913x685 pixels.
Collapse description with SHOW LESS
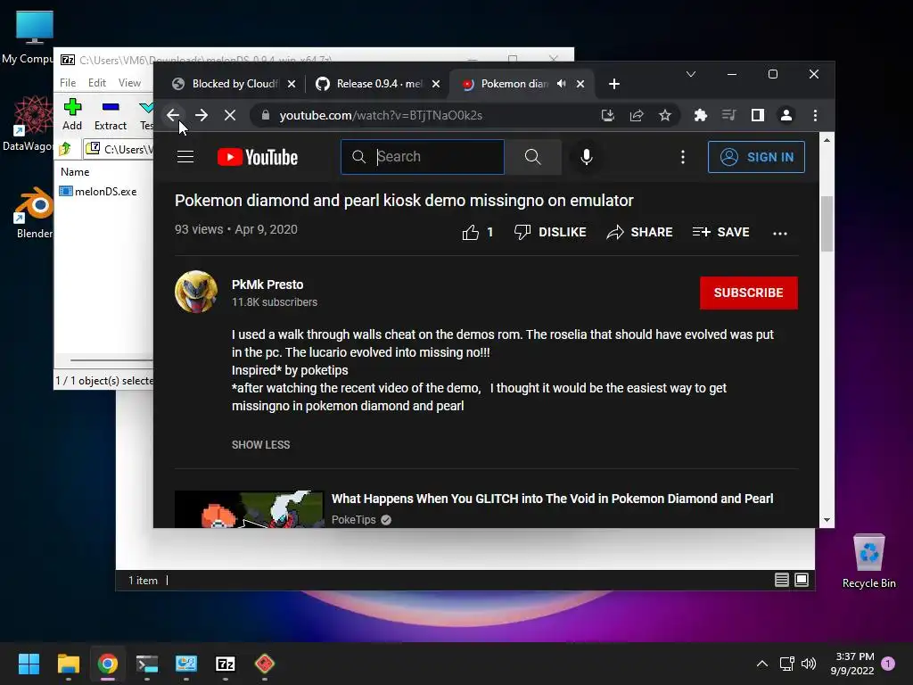tap(261, 444)
